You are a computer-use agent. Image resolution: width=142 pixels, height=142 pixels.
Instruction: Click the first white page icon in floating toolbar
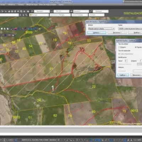2,29
